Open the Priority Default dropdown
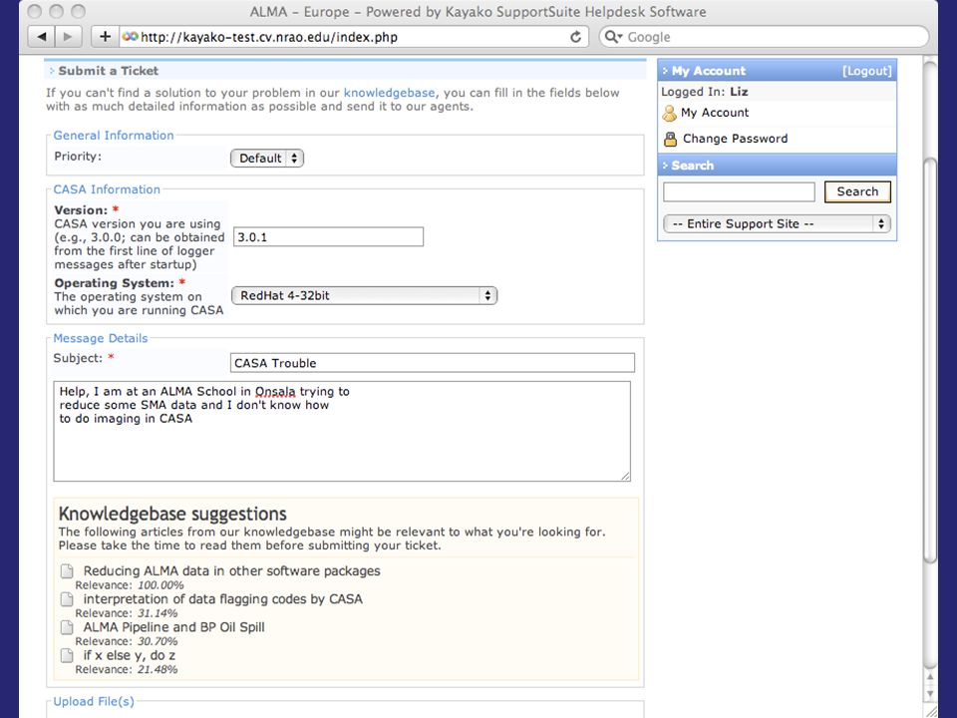The width and height of the screenshot is (957, 718). click(x=267, y=159)
